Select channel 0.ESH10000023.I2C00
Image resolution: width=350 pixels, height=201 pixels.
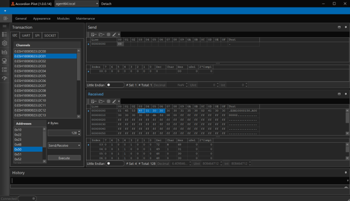coord(45,51)
